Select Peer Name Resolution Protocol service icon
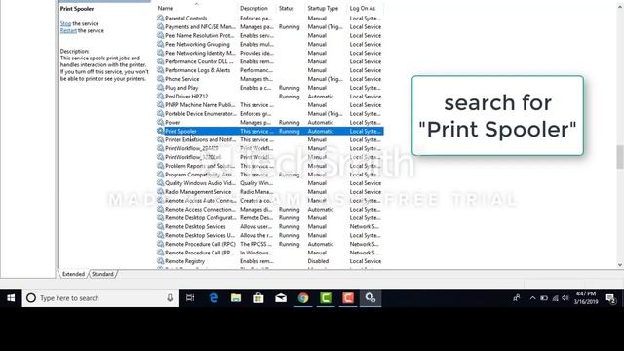 160,35
